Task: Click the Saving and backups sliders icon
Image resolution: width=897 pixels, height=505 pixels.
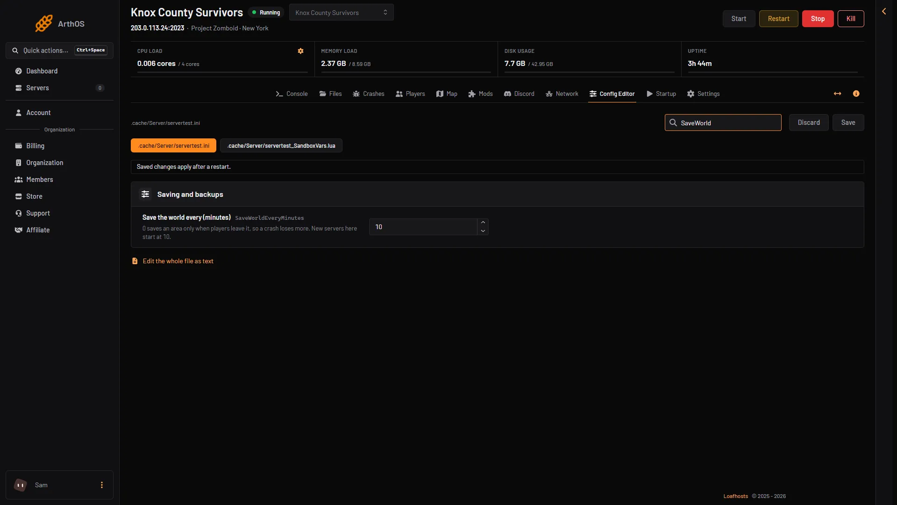Action: pos(145,194)
